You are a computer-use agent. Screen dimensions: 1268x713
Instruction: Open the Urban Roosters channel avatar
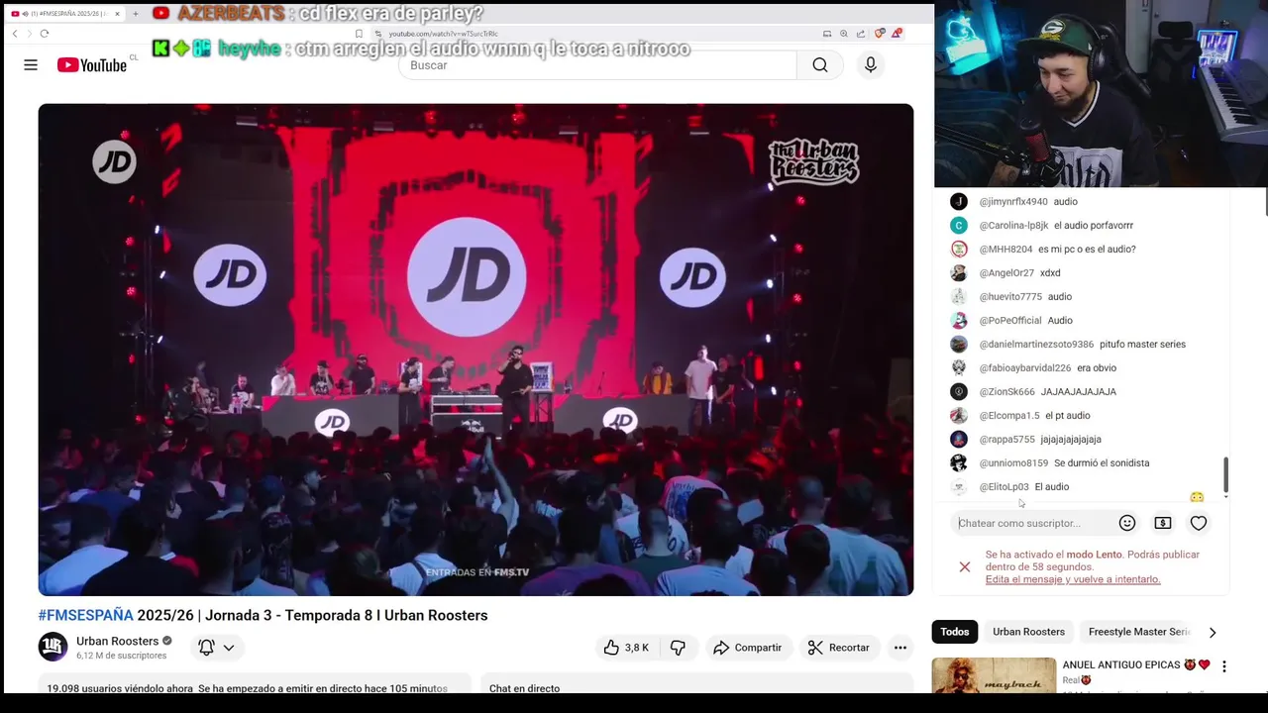53,648
